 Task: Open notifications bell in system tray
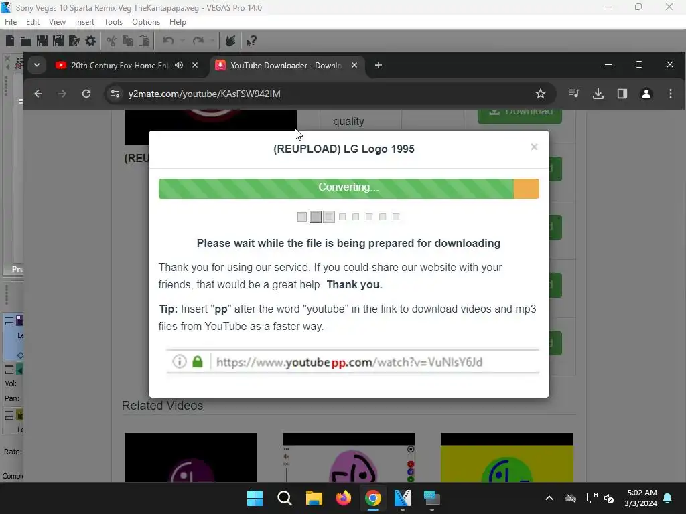tap(668, 498)
